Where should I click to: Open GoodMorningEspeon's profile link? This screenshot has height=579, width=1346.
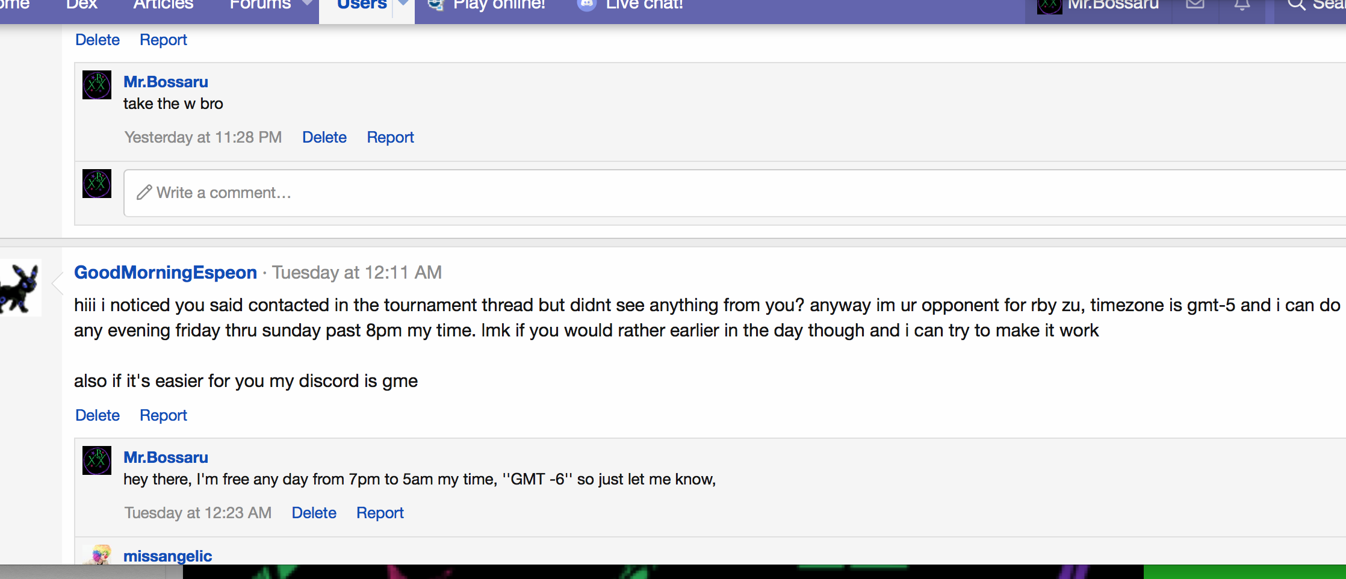click(x=166, y=273)
